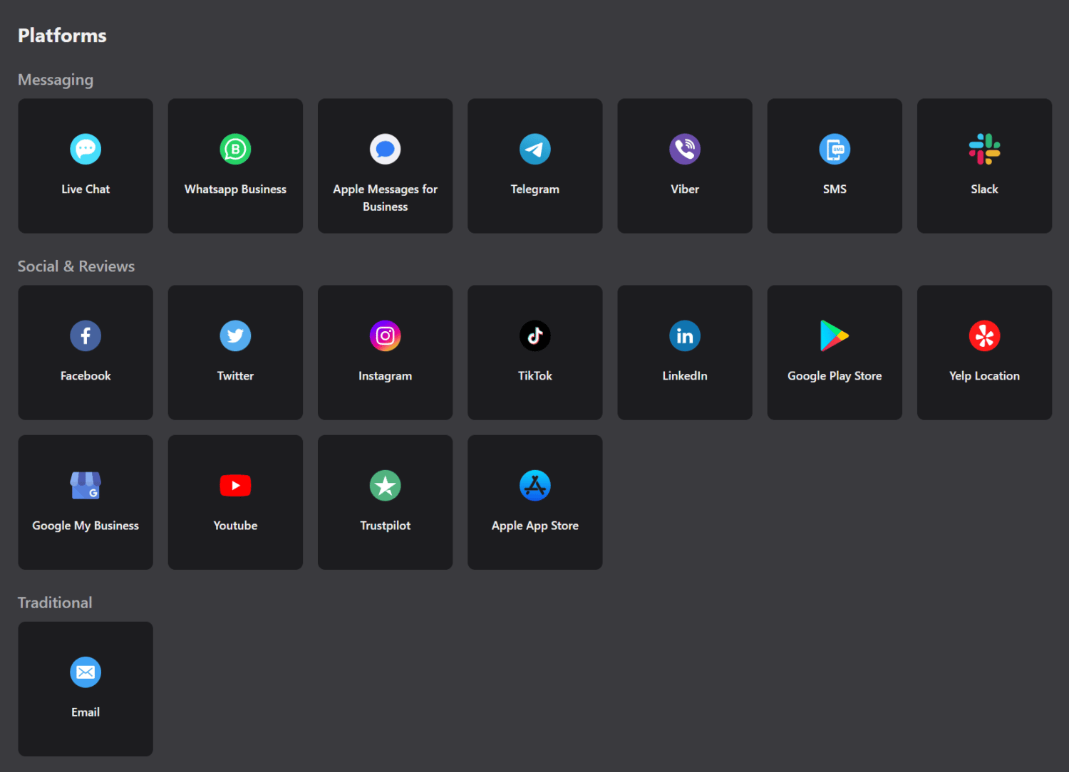Click the Platforms page heading
This screenshot has height=772, width=1069.
click(x=62, y=36)
